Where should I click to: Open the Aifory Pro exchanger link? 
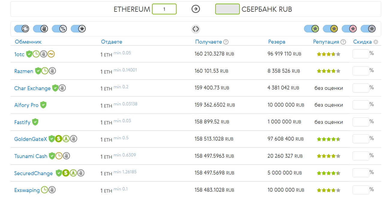26,105
